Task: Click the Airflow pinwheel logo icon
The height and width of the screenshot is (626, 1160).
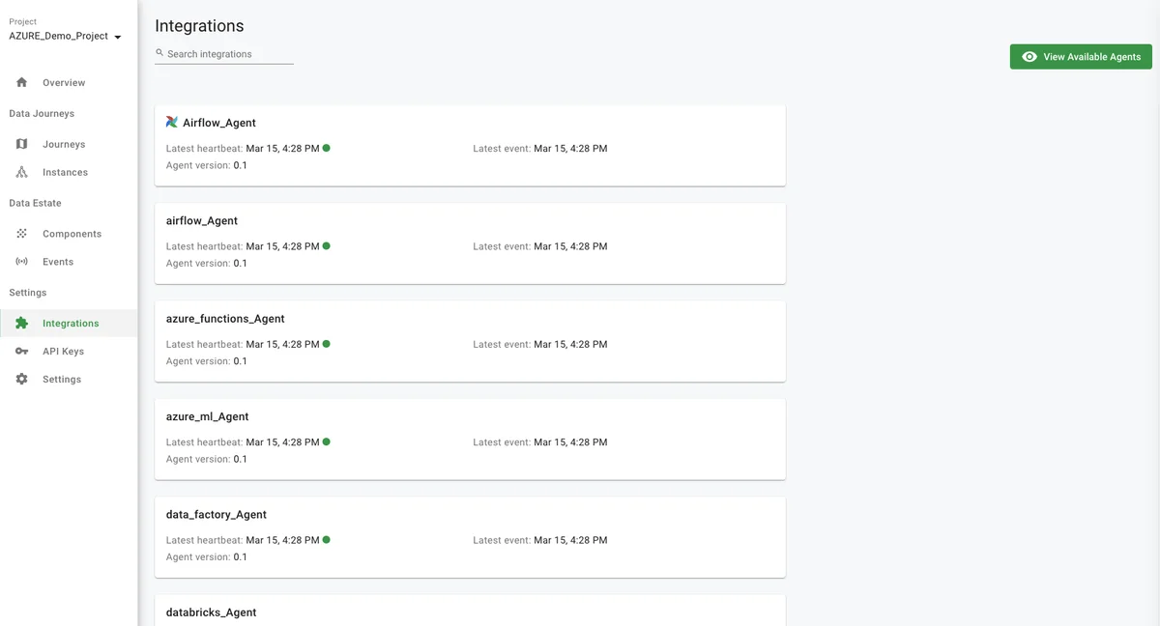Action: pos(172,123)
